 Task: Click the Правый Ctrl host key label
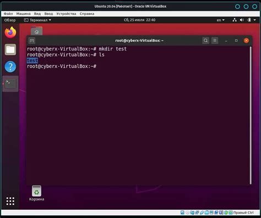point(243,213)
